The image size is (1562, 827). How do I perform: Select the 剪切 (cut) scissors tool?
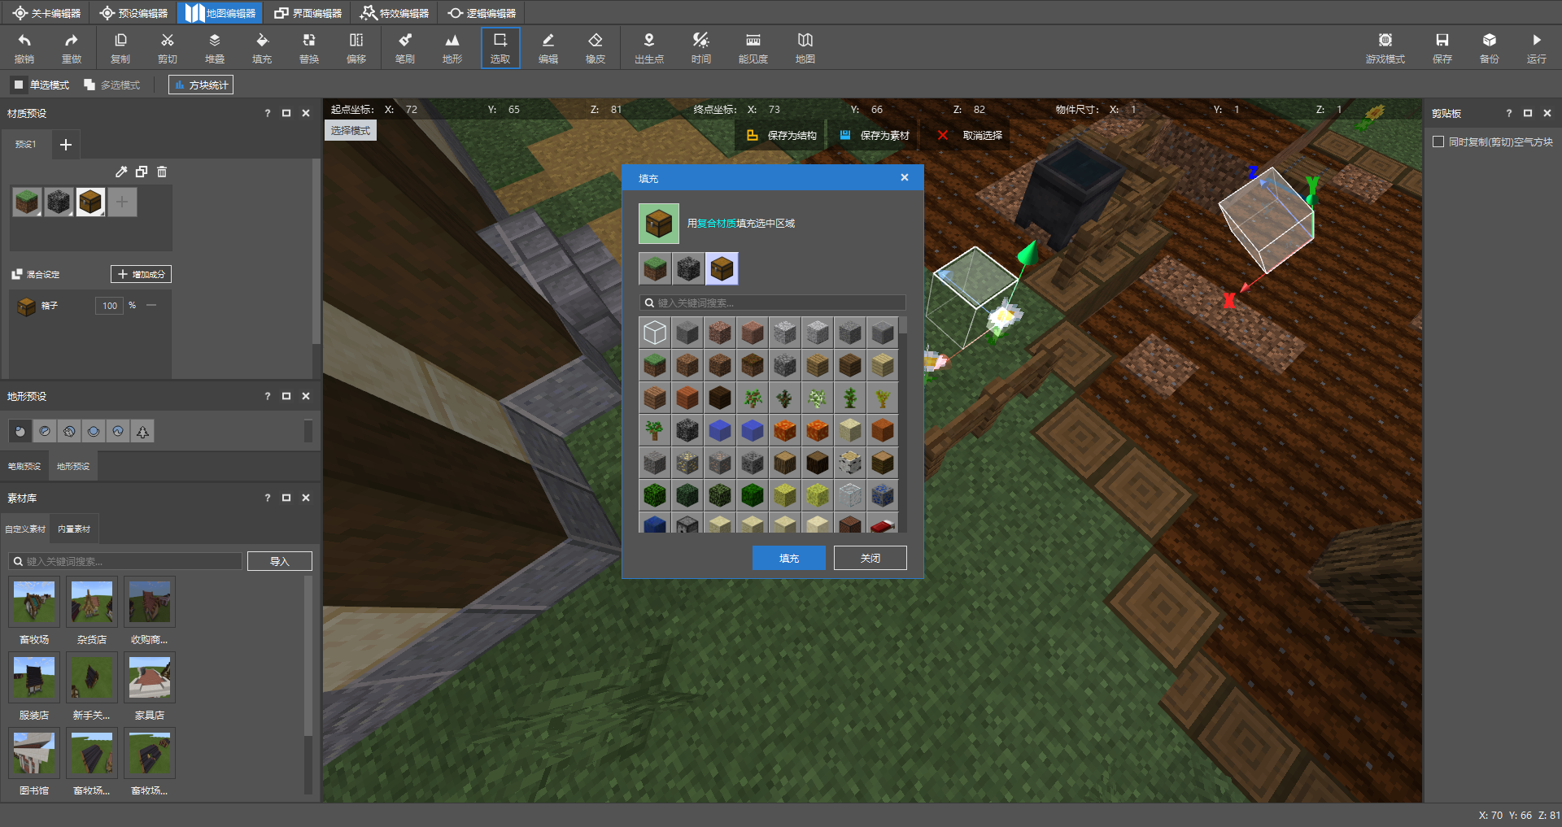168,48
